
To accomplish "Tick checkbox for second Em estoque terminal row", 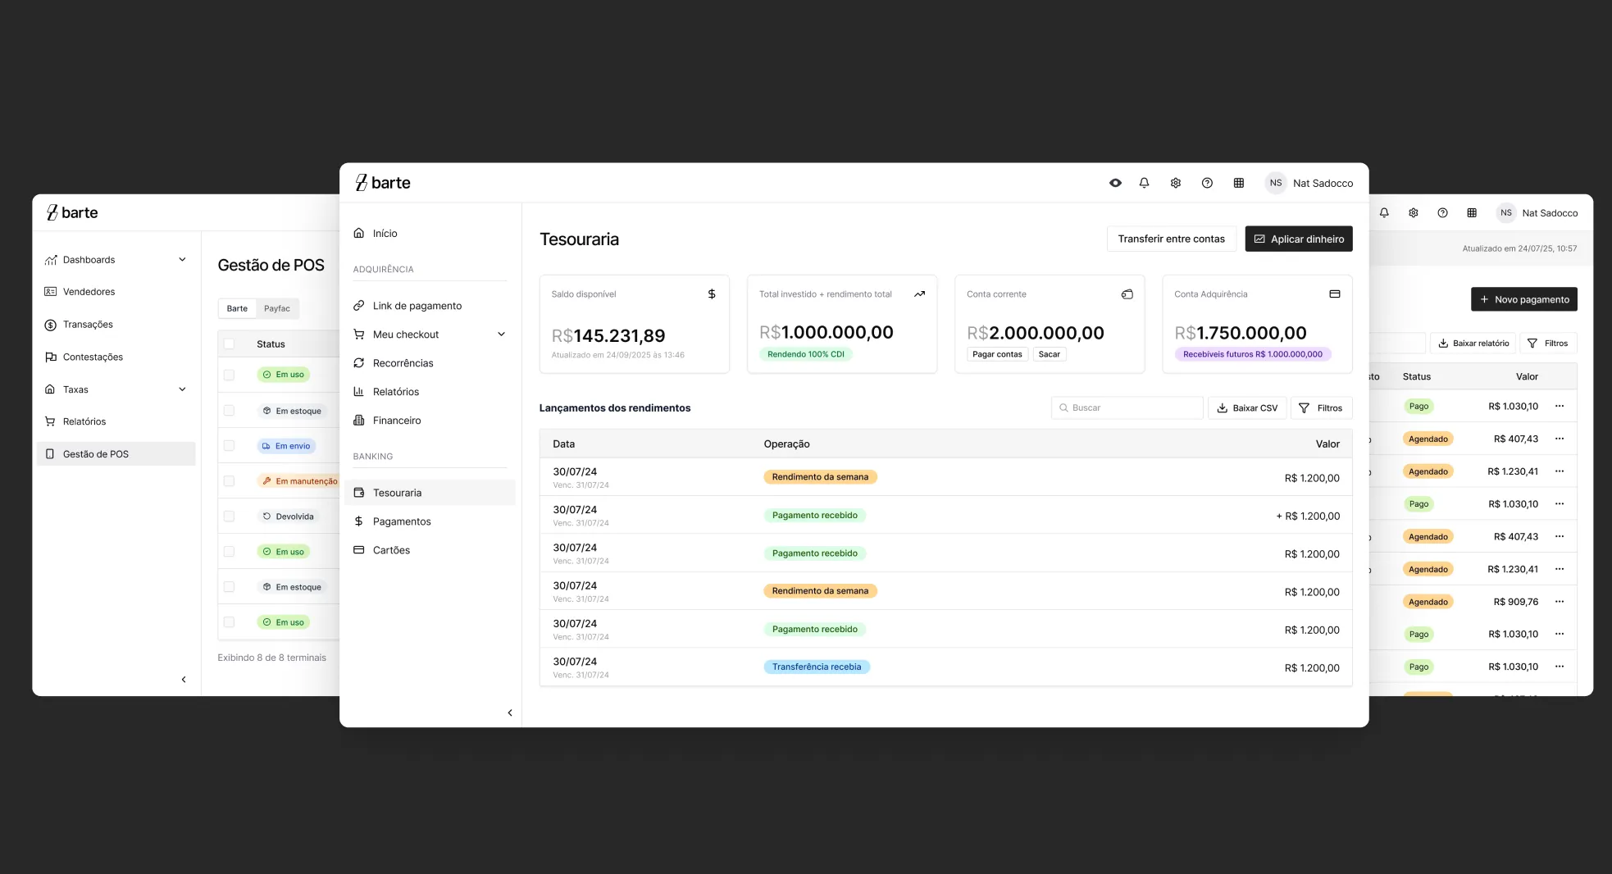I will [x=229, y=586].
